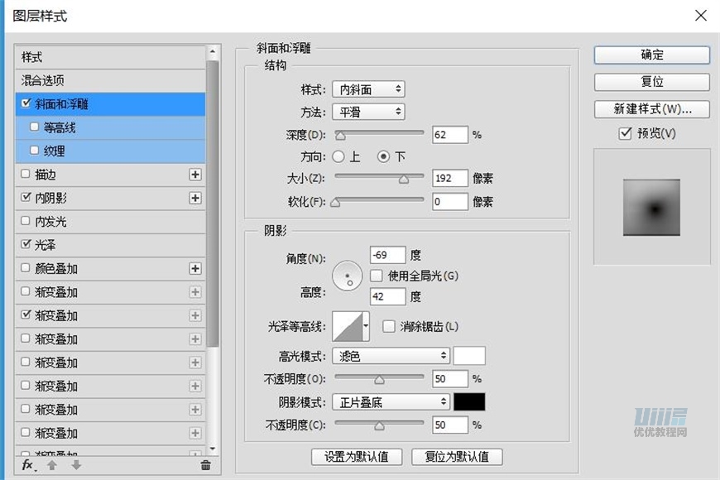
Task: Click the 深度 slider handle
Action: 340,136
